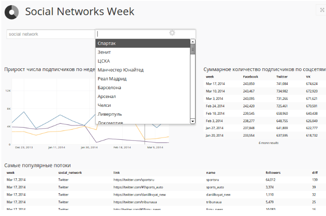Sort summary table by Facebook column
Viewport: 326px width, 216px height.
tap(250, 77)
